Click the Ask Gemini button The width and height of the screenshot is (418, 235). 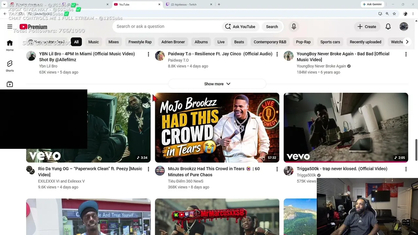pyautogui.click(x=372, y=4)
